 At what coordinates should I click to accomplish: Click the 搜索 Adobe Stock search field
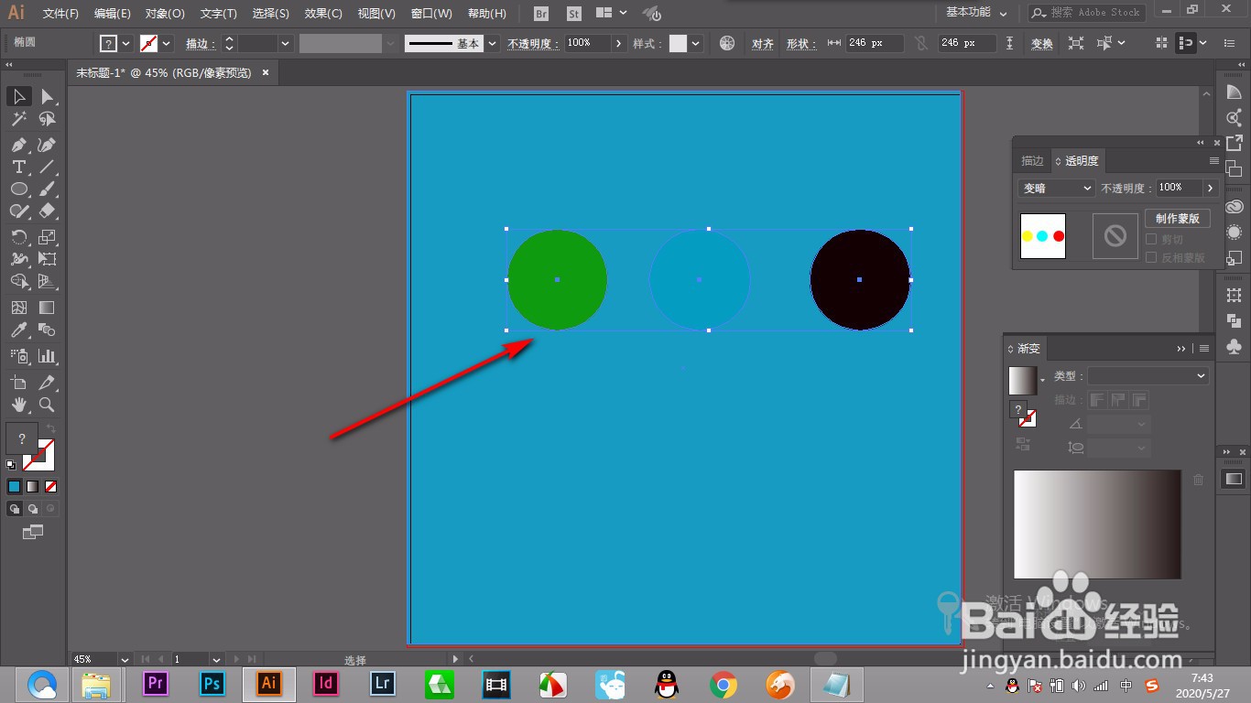pyautogui.click(x=1086, y=13)
